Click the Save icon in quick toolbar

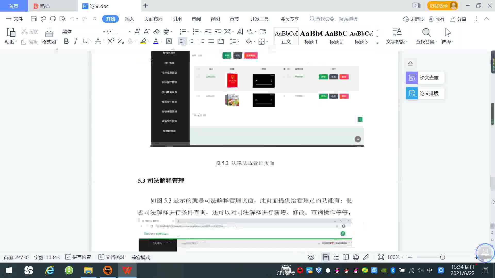pos(34,19)
